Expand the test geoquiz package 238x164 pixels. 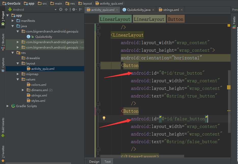[x=18, y=47]
